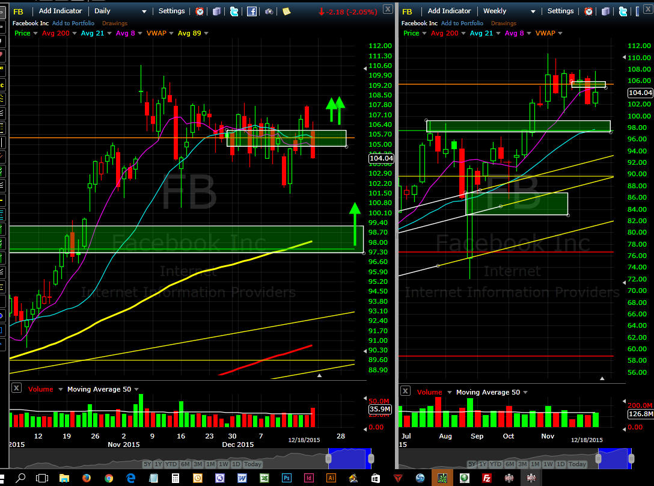Open Calculator from the taskbar
Viewport: 654px width, 486px height.
coord(176,478)
